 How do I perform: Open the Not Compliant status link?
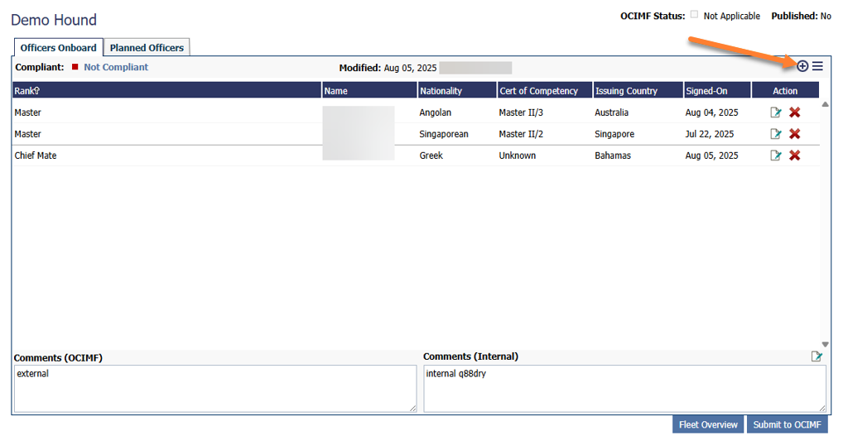coord(116,67)
